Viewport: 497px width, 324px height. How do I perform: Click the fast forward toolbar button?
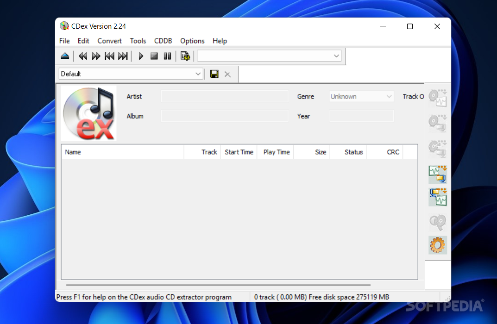pyautogui.click(x=96, y=56)
